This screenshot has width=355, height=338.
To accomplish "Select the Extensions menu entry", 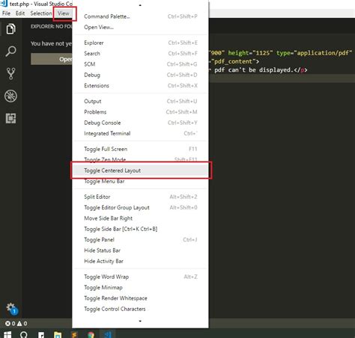I will pos(140,86).
